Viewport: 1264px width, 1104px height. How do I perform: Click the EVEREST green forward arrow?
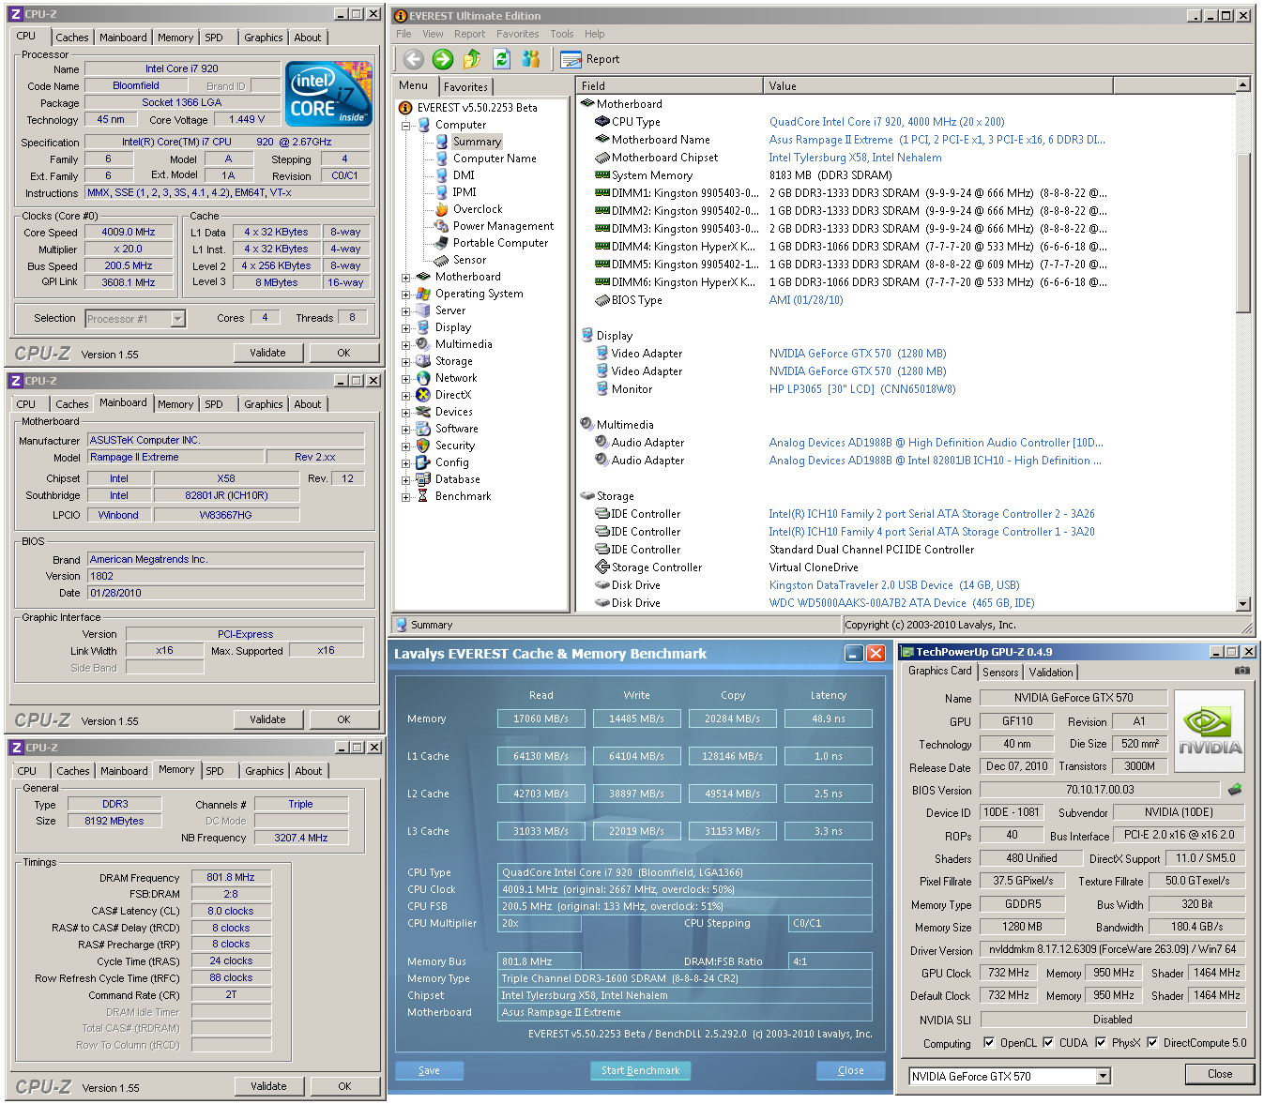click(x=443, y=59)
